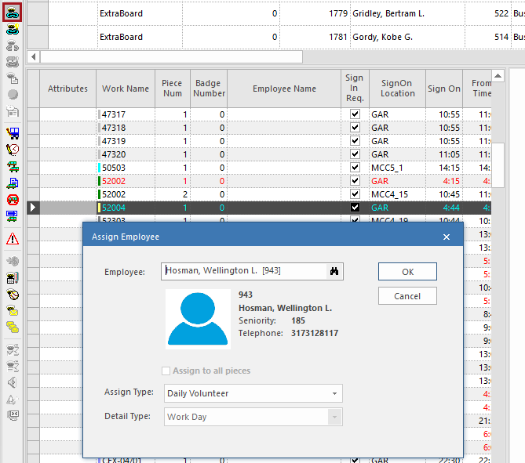Viewport: 525px width, 463px height.
Task: Click the Badge Number column header
Action: [209, 89]
